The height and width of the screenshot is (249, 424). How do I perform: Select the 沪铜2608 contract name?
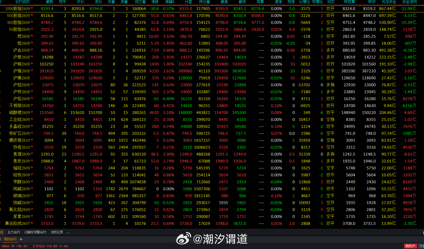[22, 64]
